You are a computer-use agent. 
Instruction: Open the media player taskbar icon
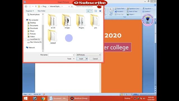[35, 98]
